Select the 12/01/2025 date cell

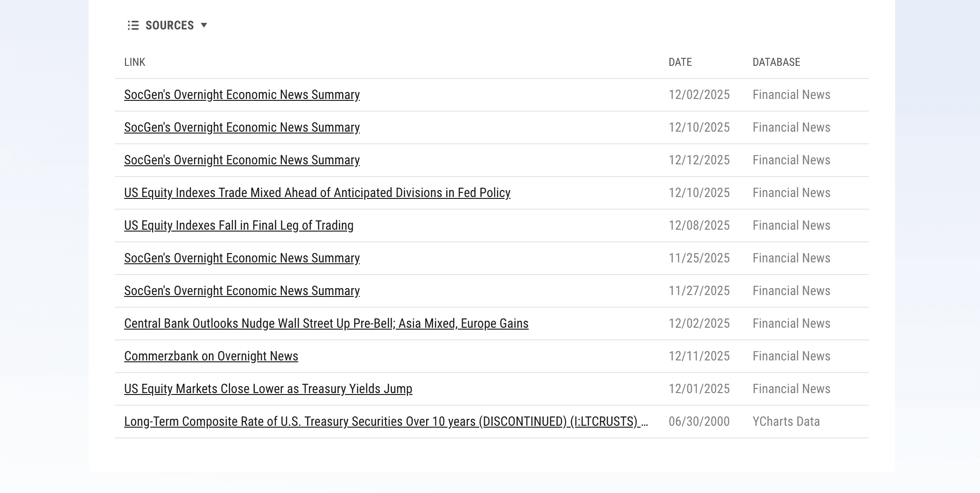699,389
